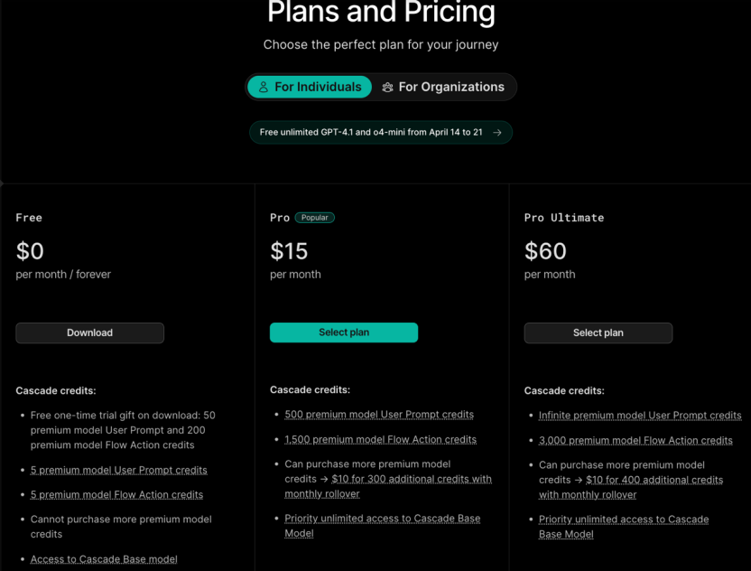751x571 pixels.
Task: Click Priority unlimited access link in Pro Ultimate column
Action: (x=624, y=520)
